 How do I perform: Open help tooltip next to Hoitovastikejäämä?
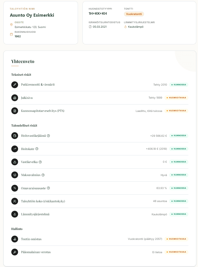pyautogui.click(x=49, y=136)
